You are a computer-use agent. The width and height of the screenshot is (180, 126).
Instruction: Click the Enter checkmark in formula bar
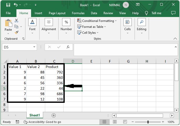(x=59, y=47)
